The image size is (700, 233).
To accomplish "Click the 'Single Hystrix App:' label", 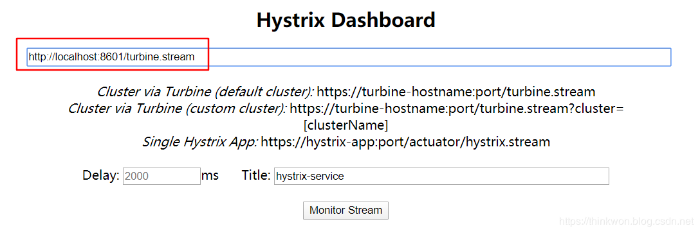I will click(200, 142).
